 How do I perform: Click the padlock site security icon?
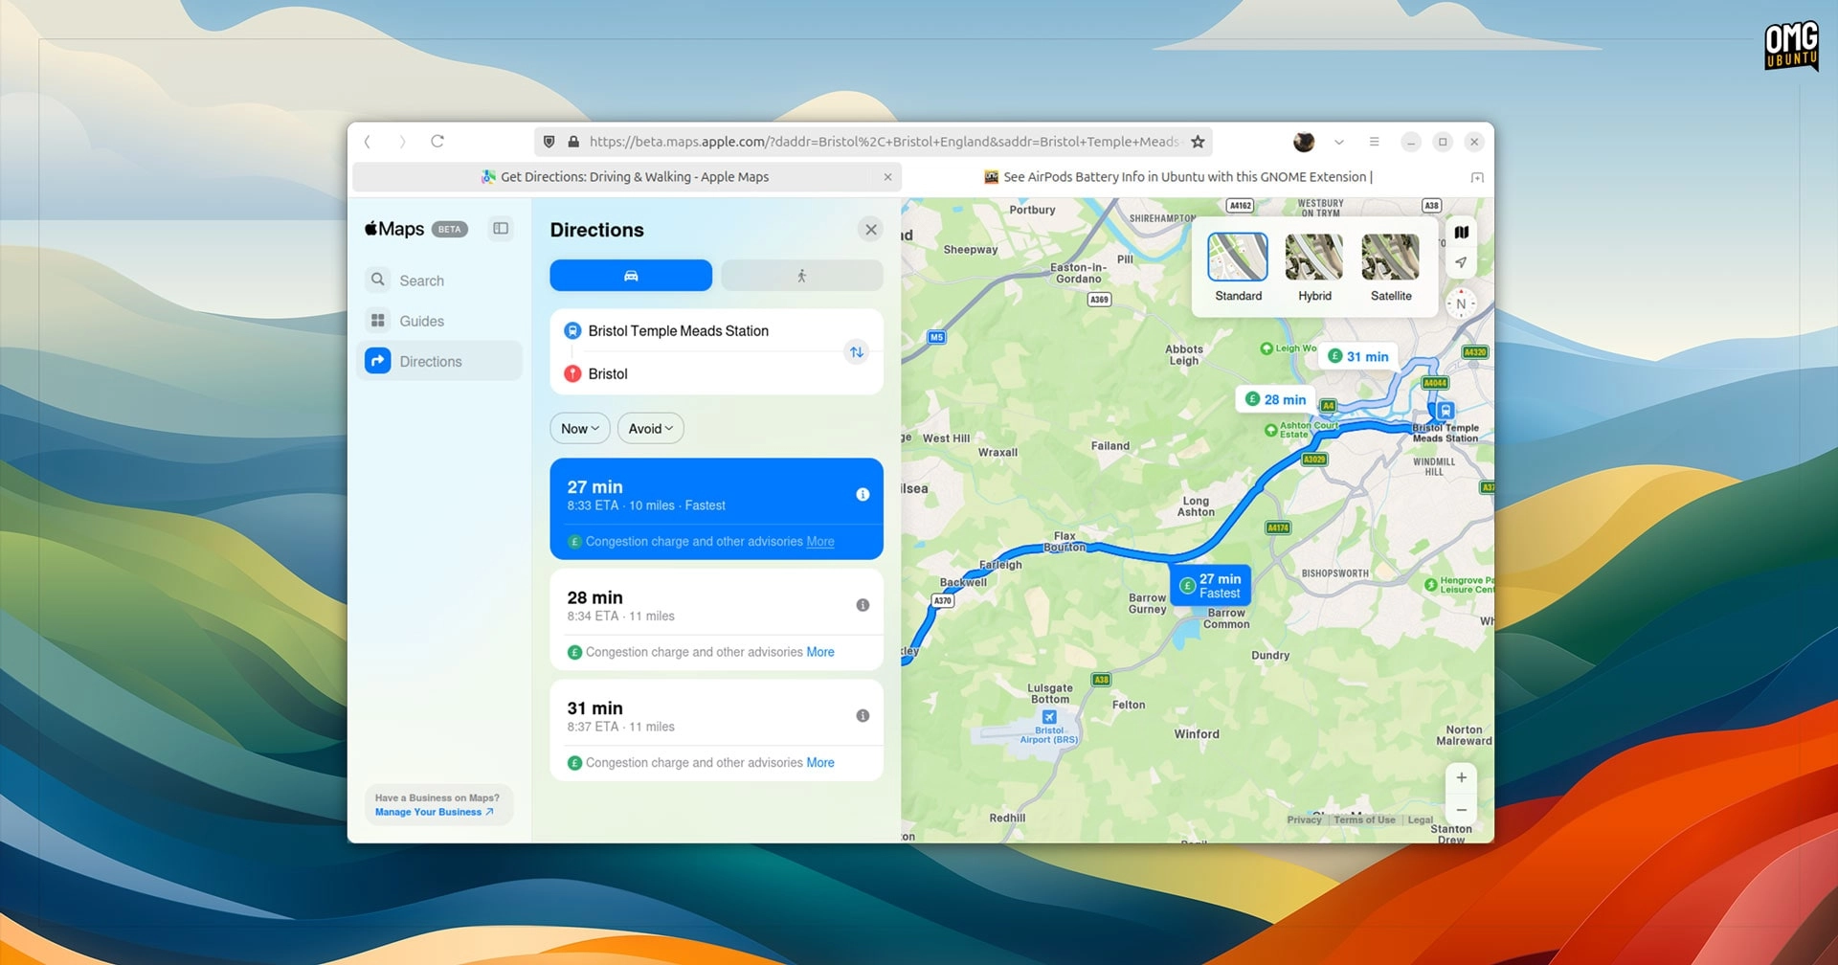(x=573, y=142)
